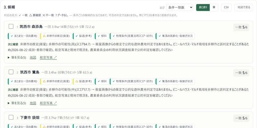The image size is (257, 128).
Task: Check the 下妻市 袋畑 checkbox
Action: [x=11, y=117]
